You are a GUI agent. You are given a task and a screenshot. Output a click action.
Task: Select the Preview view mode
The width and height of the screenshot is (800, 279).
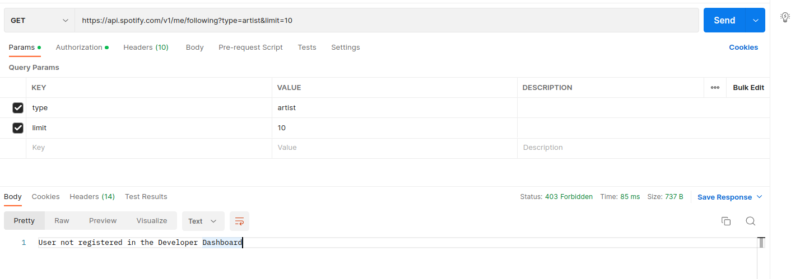click(103, 221)
